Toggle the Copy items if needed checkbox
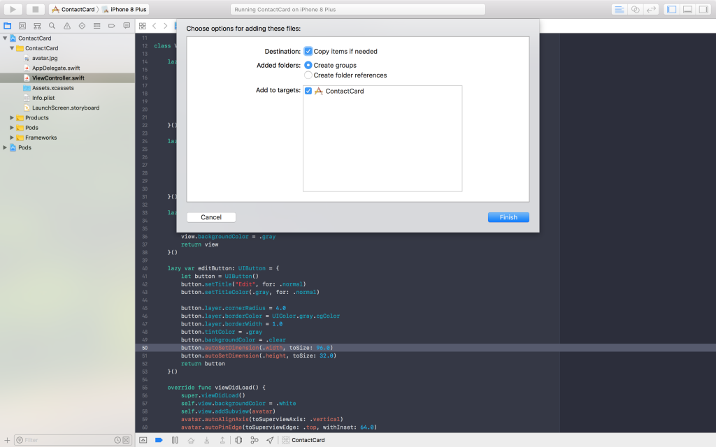716x447 pixels. (308, 51)
